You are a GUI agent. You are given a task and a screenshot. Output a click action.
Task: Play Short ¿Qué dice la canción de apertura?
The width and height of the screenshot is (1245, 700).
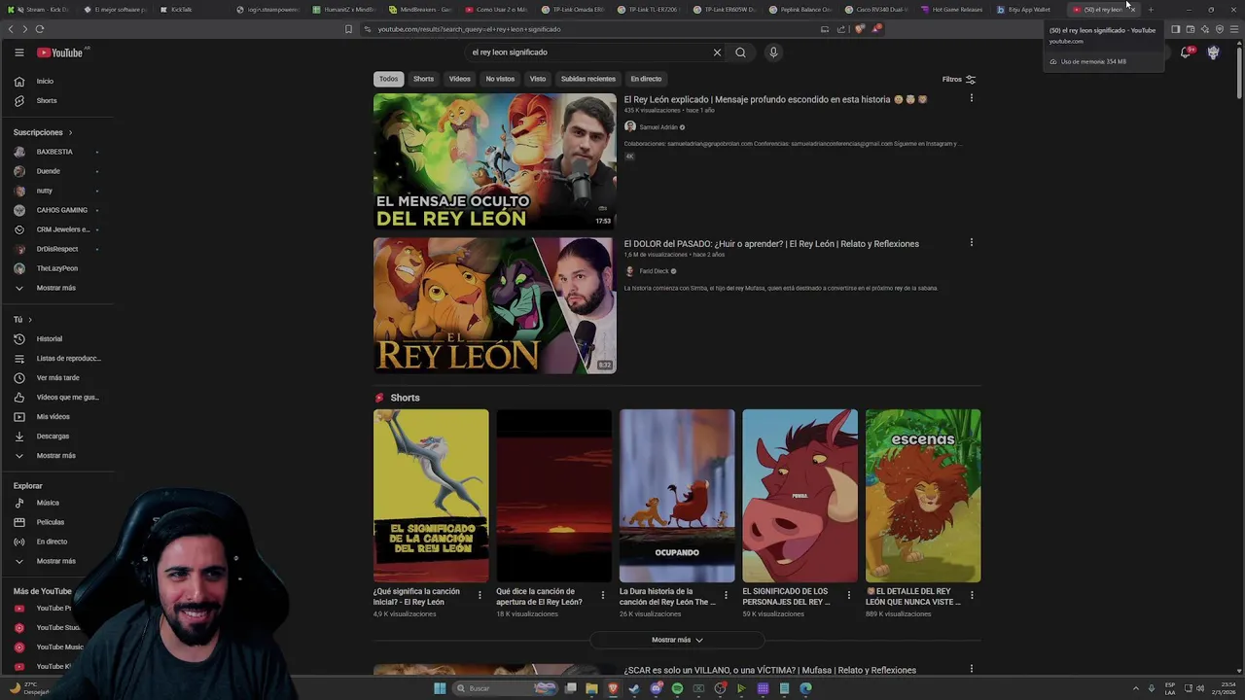(x=554, y=496)
